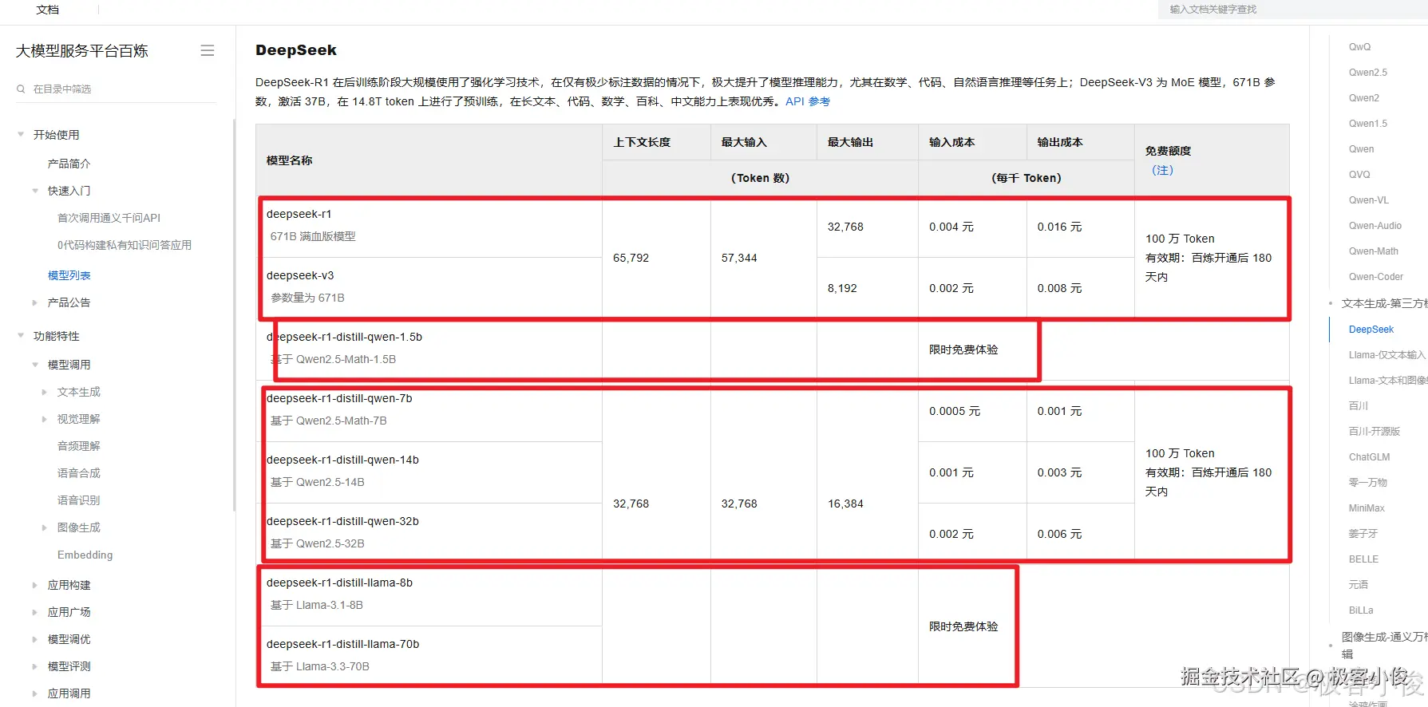
Task: Jump to BiLLa in page outline
Action: (1361, 610)
